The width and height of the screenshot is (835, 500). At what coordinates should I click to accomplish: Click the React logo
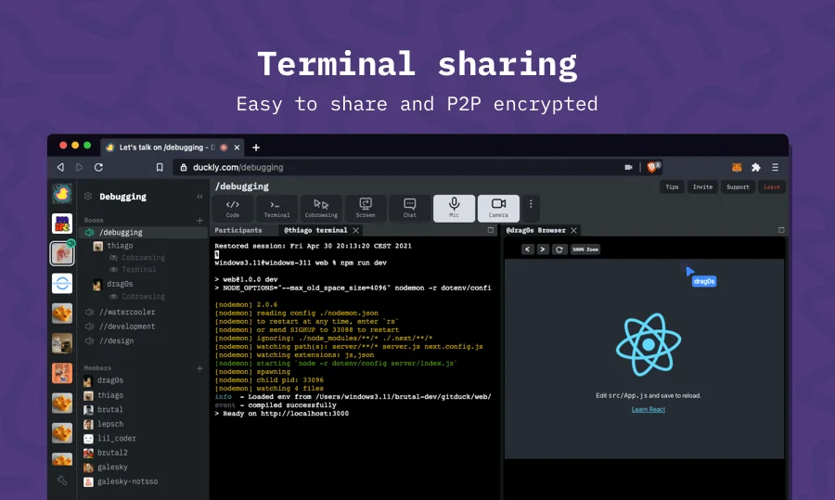pos(649,344)
